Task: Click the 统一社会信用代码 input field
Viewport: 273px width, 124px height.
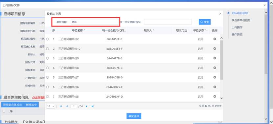Action: 168,22
